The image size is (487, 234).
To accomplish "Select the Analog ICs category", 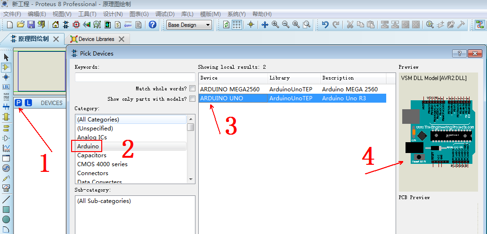I will point(92,137).
